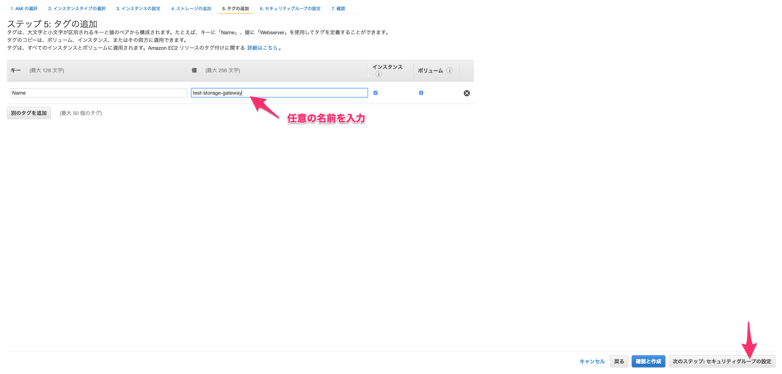Open the 詳細はこちら link about EC2 tagging
The image size is (782, 374).
(x=262, y=48)
